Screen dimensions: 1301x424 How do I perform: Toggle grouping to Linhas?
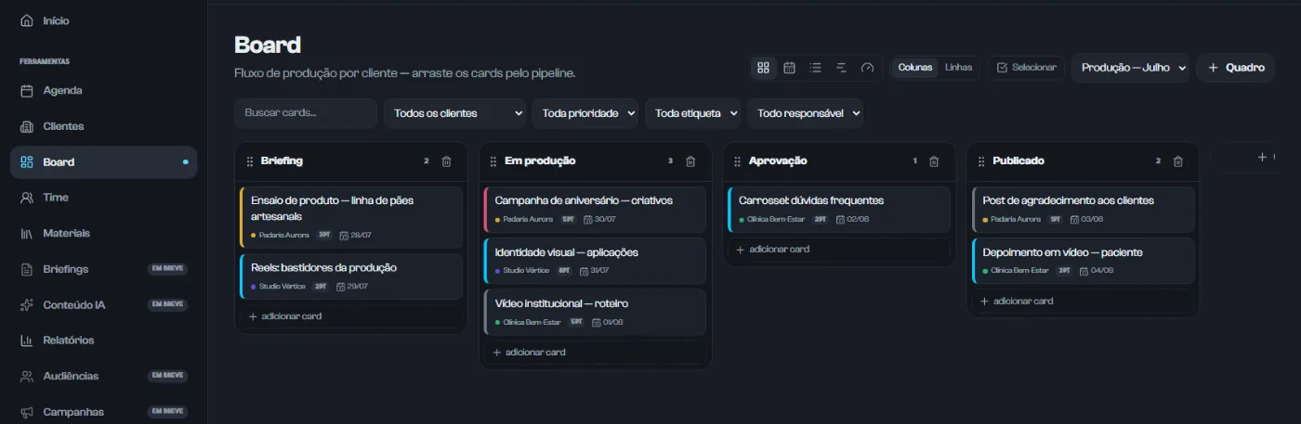[958, 68]
